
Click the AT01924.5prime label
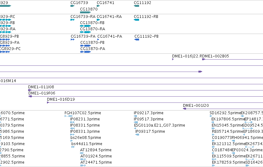click(x=96, y=156)
